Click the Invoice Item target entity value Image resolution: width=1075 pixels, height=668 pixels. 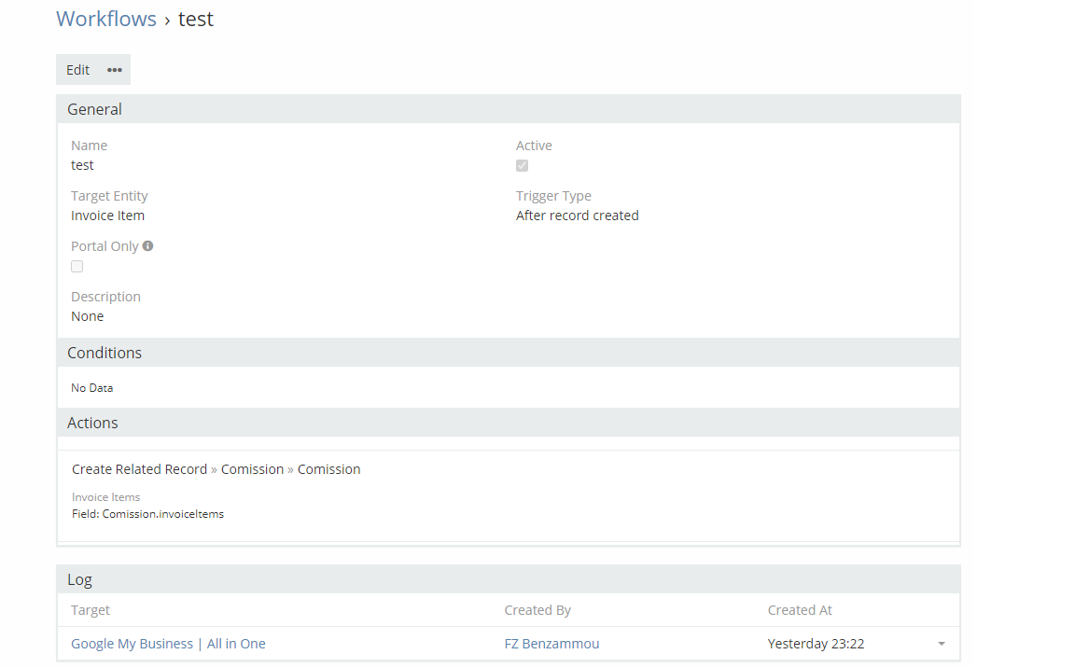pyautogui.click(x=107, y=216)
